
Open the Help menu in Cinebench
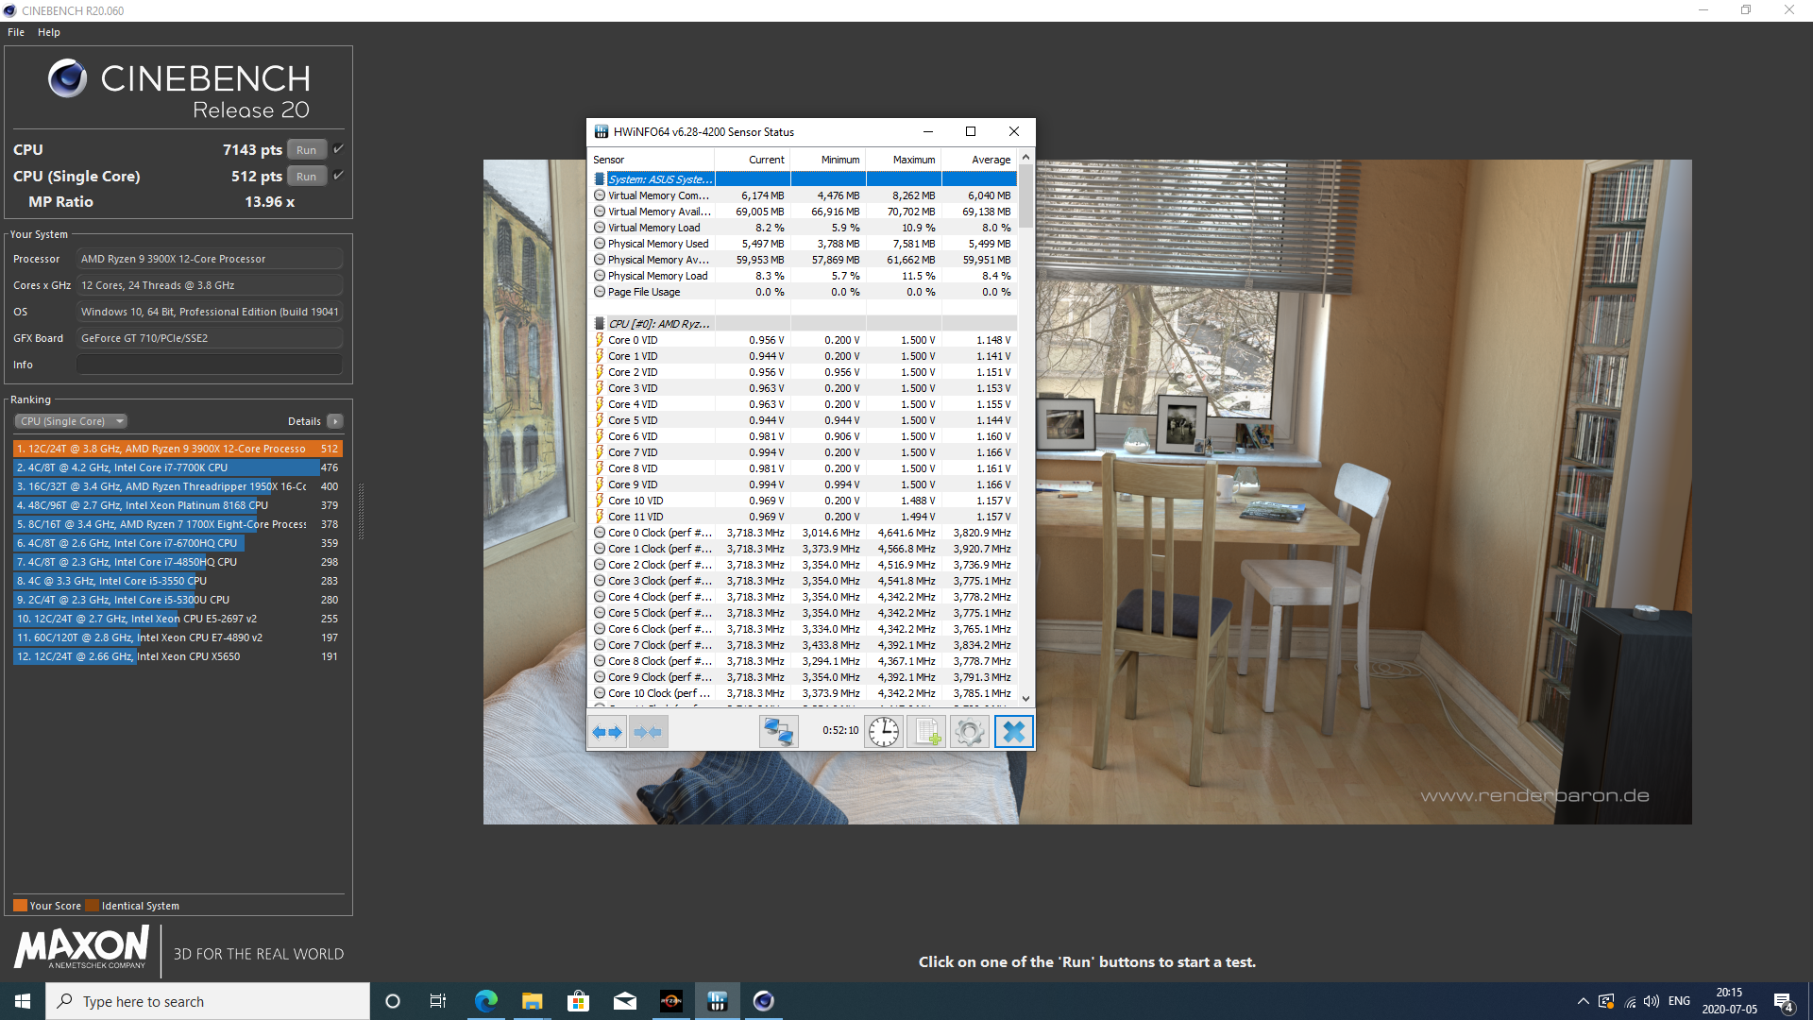[49, 32]
